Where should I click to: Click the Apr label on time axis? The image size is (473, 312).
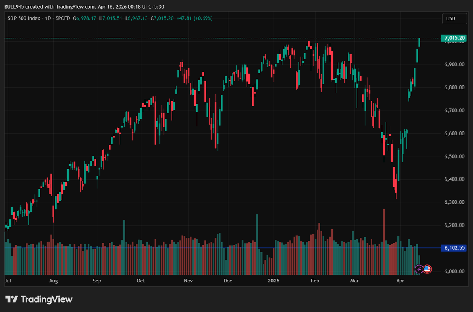400,281
